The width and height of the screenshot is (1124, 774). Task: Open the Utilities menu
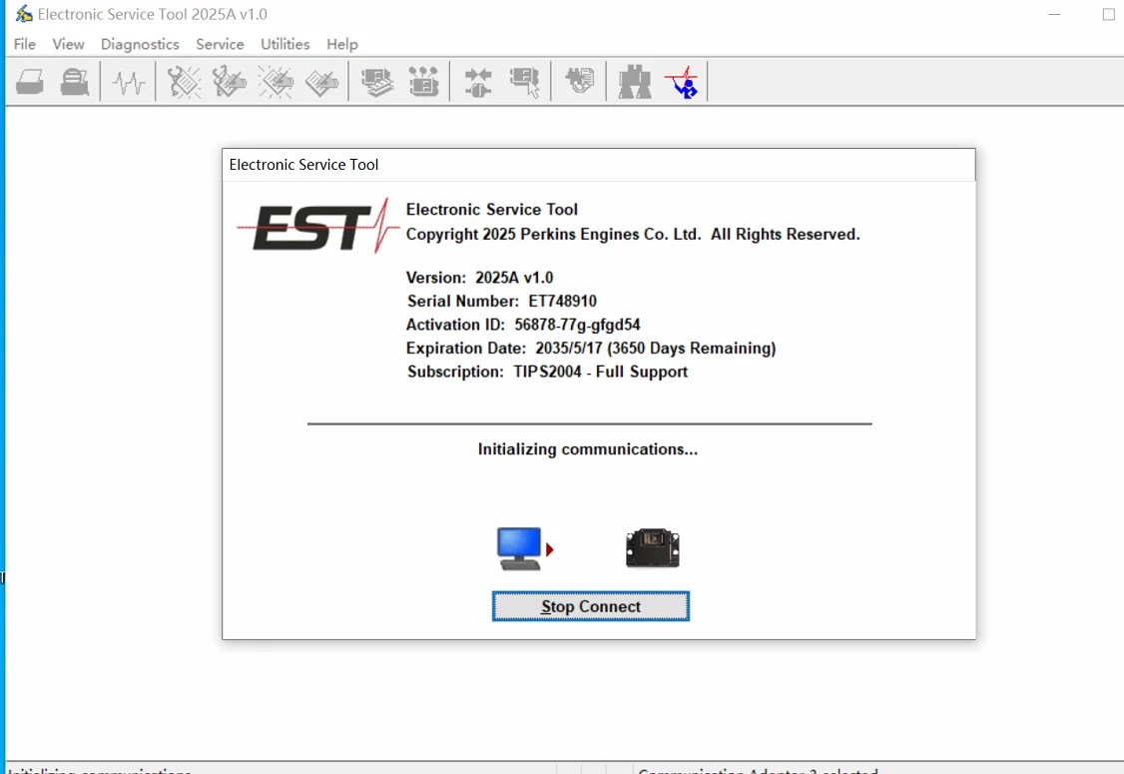285,44
